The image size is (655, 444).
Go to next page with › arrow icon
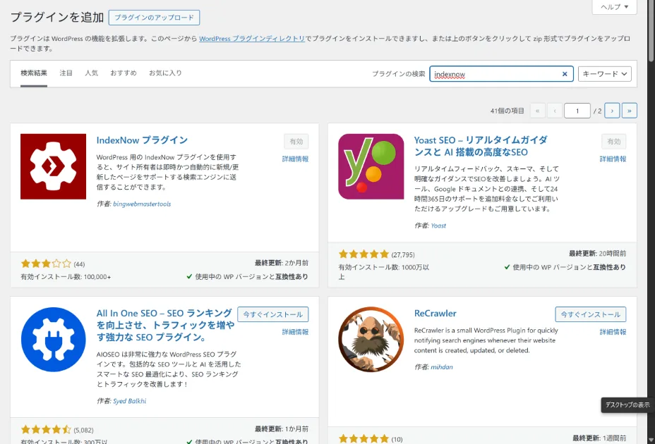pyautogui.click(x=611, y=110)
